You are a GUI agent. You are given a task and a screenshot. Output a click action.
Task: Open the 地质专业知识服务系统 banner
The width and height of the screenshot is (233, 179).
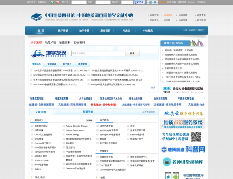pos(183,89)
